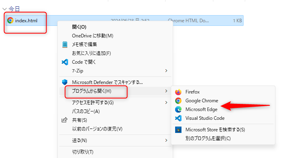The image size is (281, 158).
Task: Select アクセスを許可する(G)
Action: pyautogui.click(x=115, y=102)
